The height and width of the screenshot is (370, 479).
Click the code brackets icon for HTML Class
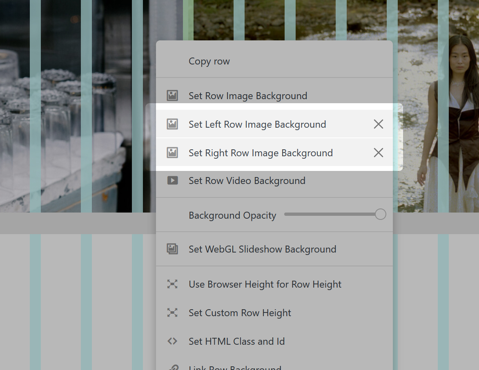pyautogui.click(x=172, y=341)
